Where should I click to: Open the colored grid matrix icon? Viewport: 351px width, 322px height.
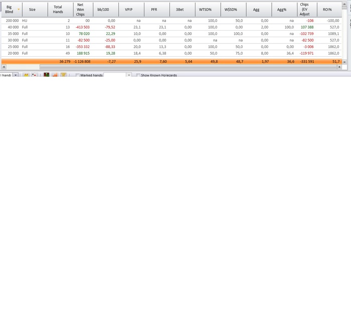[x=46, y=75]
